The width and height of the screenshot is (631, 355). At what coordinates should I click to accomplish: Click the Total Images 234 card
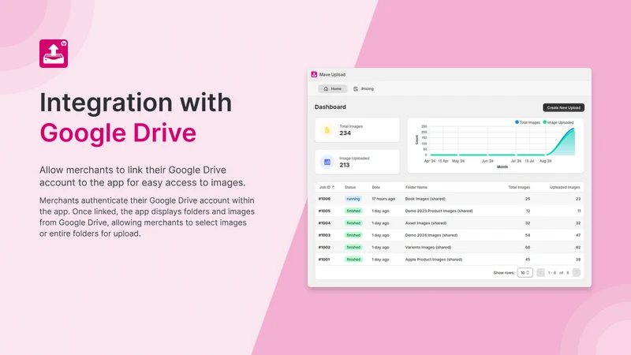pyautogui.click(x=357, y=130)
